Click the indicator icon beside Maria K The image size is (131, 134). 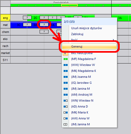coord(65,113)
